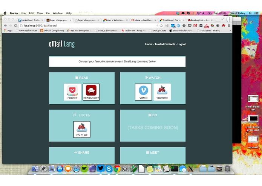Open Safari from the Dock

[76, 169]
